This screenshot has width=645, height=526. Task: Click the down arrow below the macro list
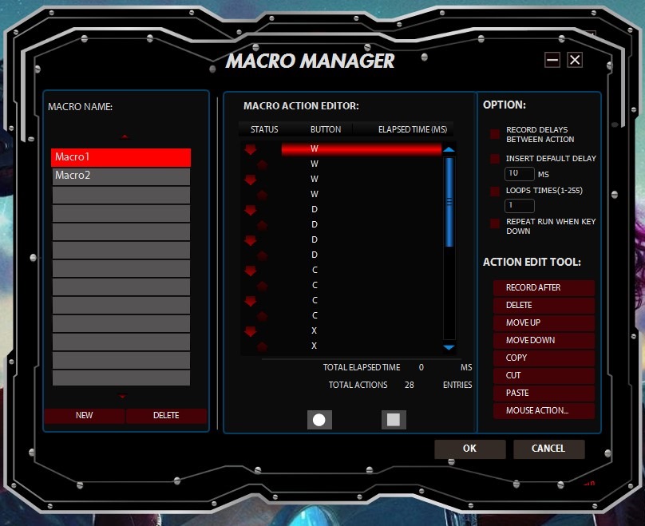pyautogui.click(x=122, y=396)
